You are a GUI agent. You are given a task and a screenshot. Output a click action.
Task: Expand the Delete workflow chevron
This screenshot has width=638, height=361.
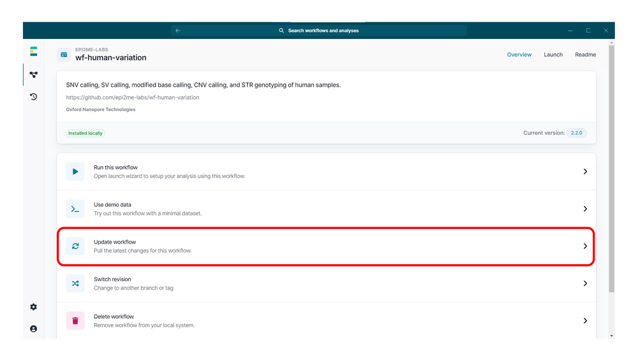coord(585,321)
